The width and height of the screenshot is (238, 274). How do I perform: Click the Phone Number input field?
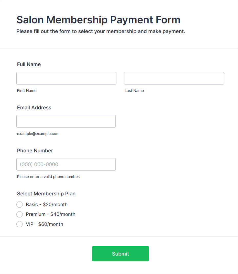click(x=66, y=164)
